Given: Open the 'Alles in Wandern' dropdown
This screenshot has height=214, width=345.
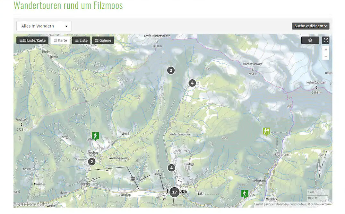Looking at the screenshot, I should tap(44, 26).
